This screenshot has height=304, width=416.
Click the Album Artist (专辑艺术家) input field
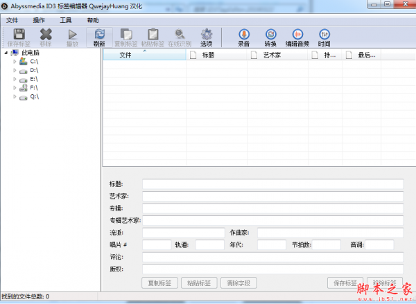pyautogui.click(x=272, y=220)
